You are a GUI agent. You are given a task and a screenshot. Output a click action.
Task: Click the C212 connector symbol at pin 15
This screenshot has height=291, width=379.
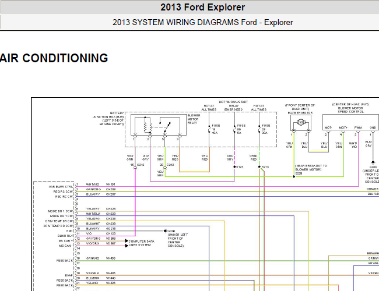(x=135, y=168)
